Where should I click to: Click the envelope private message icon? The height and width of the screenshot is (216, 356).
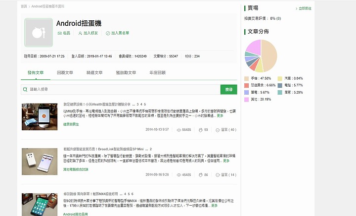point(59,33)
